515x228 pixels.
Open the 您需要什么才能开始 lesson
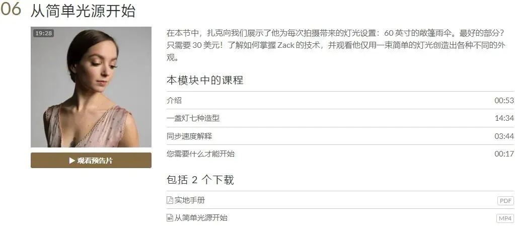[340, 154]
